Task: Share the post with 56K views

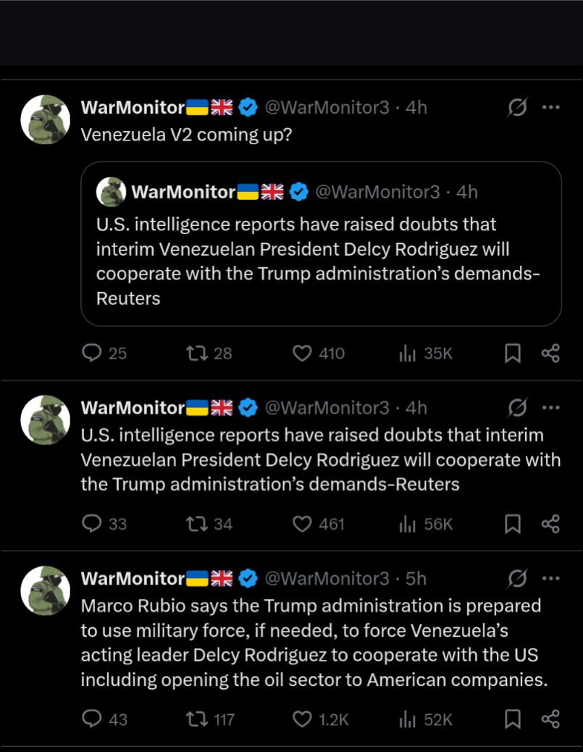Action: tap(550, 524)
